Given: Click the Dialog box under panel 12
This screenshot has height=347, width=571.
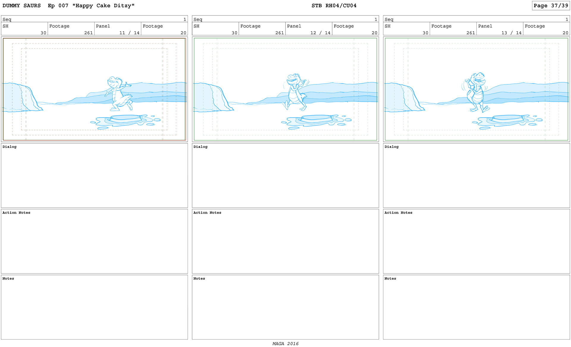Looking at the screenshot, I should pos(285,175).
